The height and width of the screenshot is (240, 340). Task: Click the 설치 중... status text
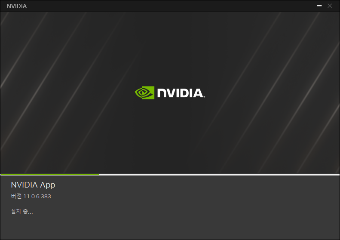click(21, 211)
